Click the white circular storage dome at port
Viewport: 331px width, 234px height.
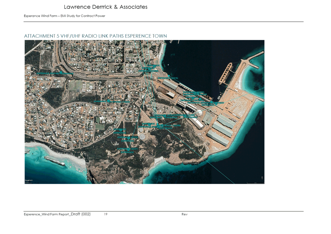[199, 113]
